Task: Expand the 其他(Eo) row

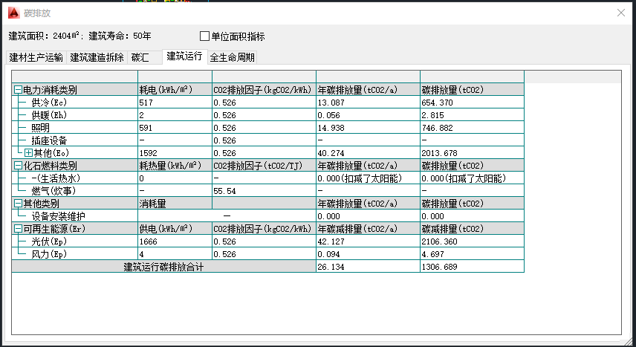Action: click(x=29, y=153)
